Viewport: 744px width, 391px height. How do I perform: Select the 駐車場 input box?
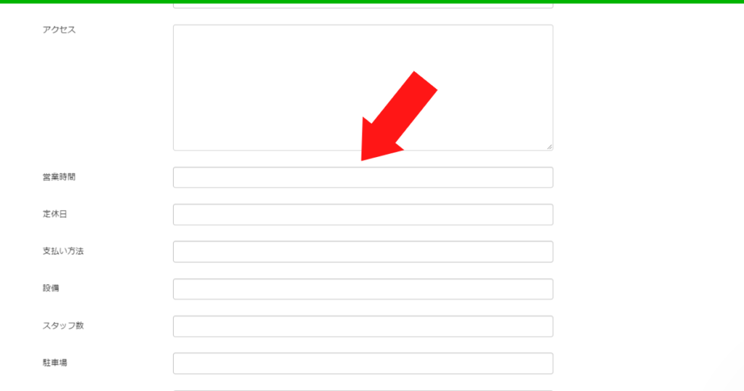pos(363,363)
